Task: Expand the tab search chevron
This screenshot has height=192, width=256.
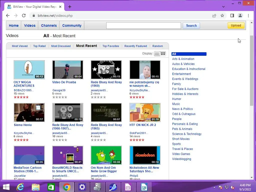Action: tap(223, 7)
